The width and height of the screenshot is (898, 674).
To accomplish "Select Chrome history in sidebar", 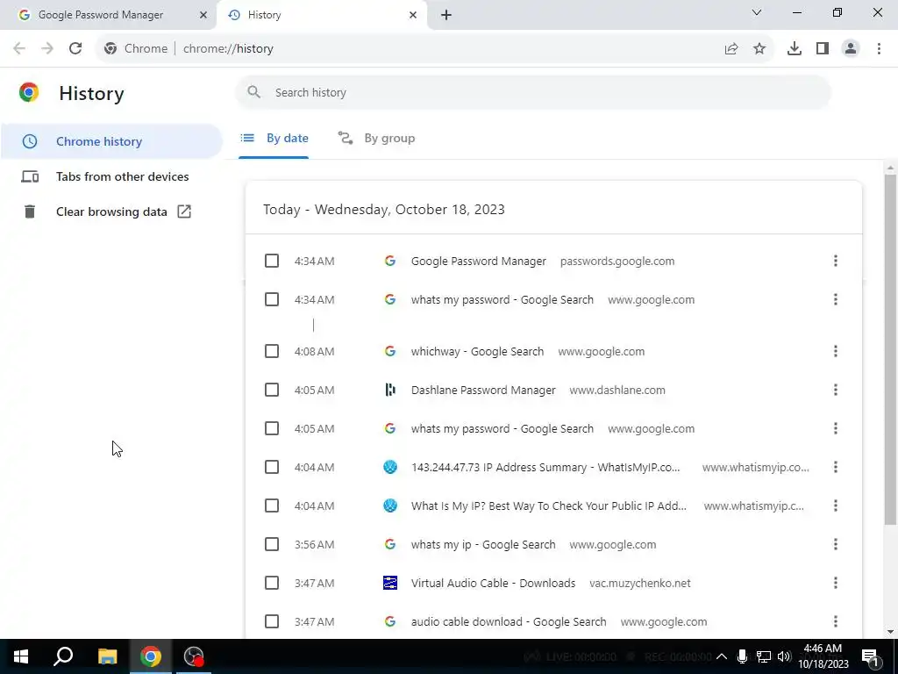I will pyautogui.click(x=111, y=141).
